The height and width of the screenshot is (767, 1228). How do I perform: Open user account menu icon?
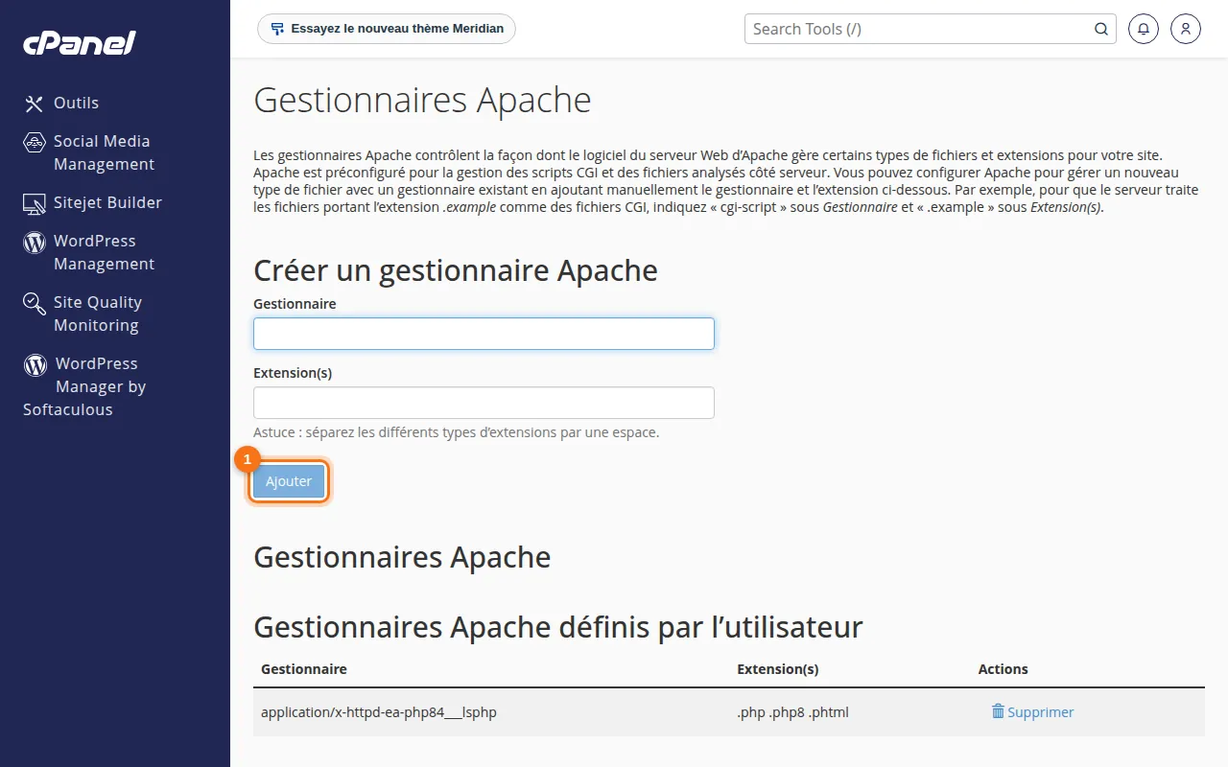tap(1186, 29)
